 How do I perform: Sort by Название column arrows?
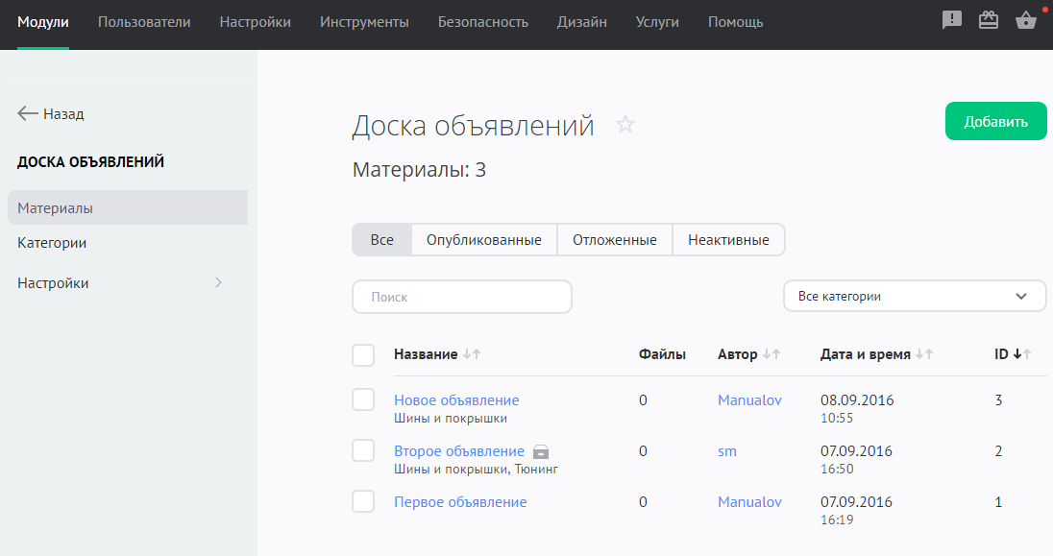click(x=471, y=354)
